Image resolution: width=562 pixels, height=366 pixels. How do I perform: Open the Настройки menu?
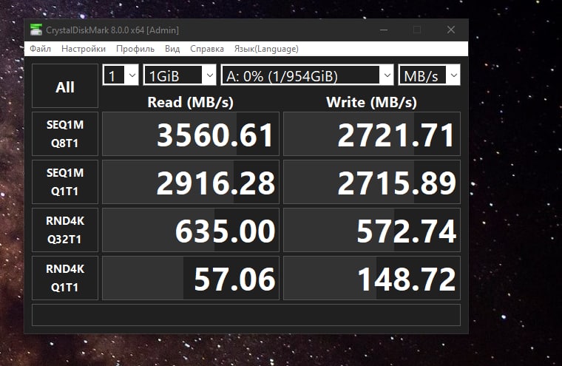click(84, 49)
